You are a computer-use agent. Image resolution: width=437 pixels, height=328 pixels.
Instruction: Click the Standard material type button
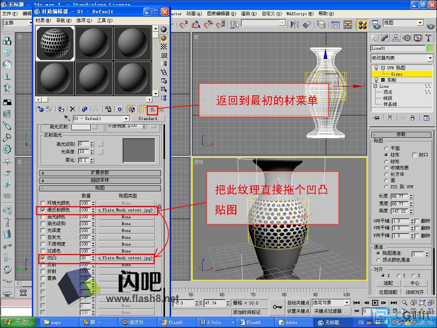coord(148,118)
